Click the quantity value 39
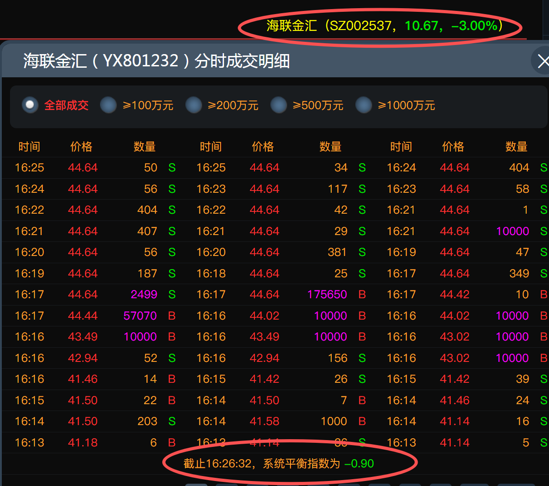Screen dimensions: 549x486 (523, 379)
